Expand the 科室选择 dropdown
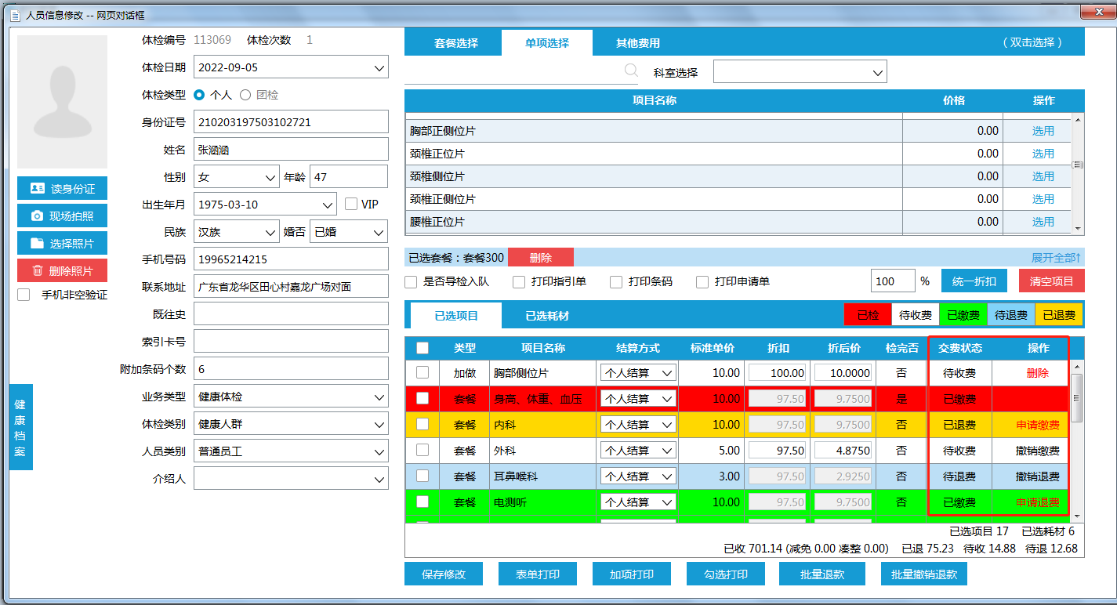 (x=877, y=72)
